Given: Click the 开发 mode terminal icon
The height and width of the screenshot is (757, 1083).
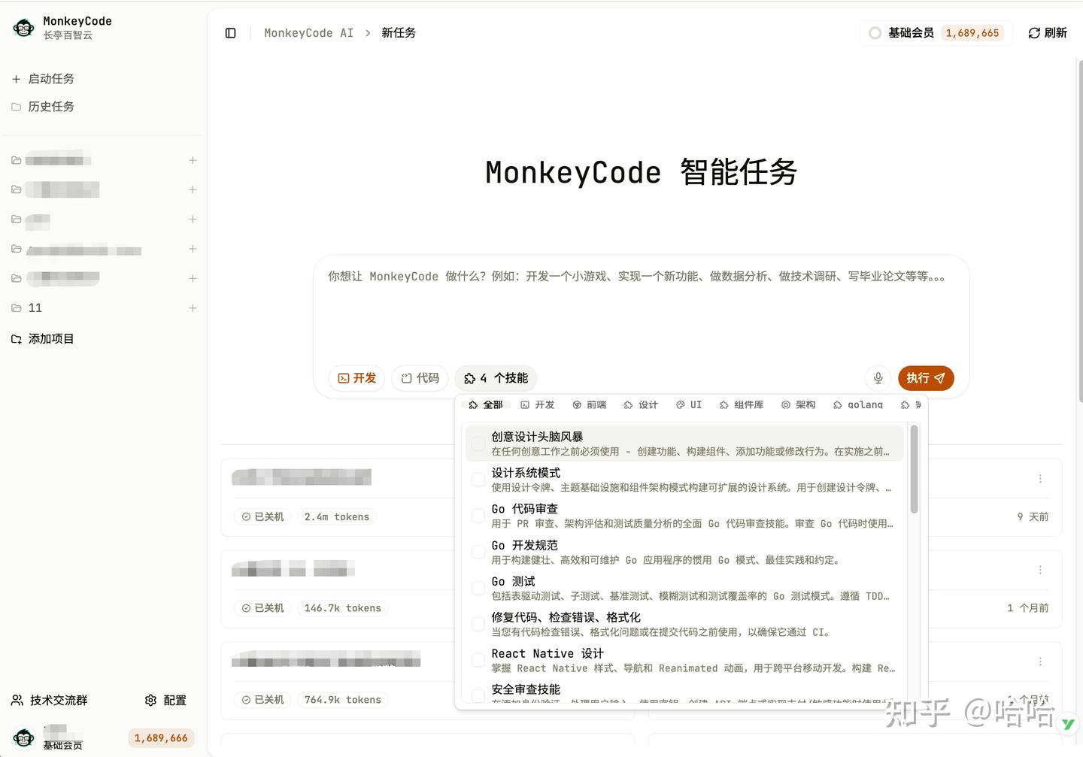Looking at the screenshot, I should coord(344,378).
